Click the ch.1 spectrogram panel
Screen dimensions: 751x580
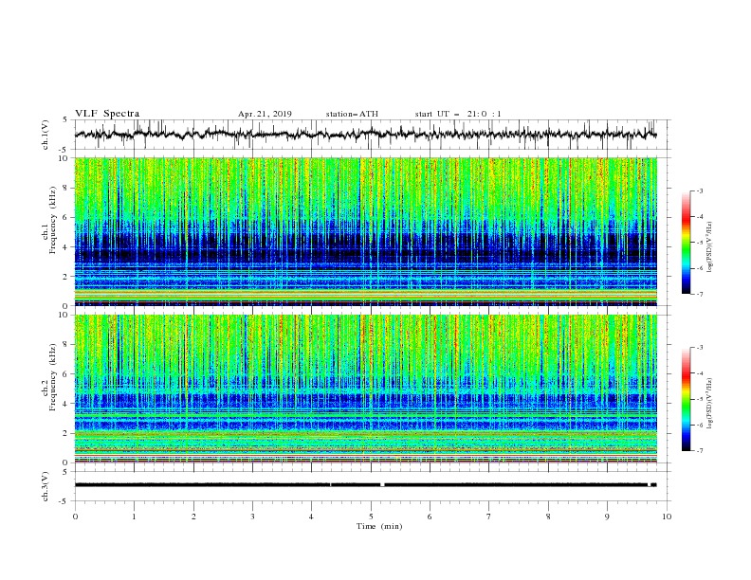365,231
